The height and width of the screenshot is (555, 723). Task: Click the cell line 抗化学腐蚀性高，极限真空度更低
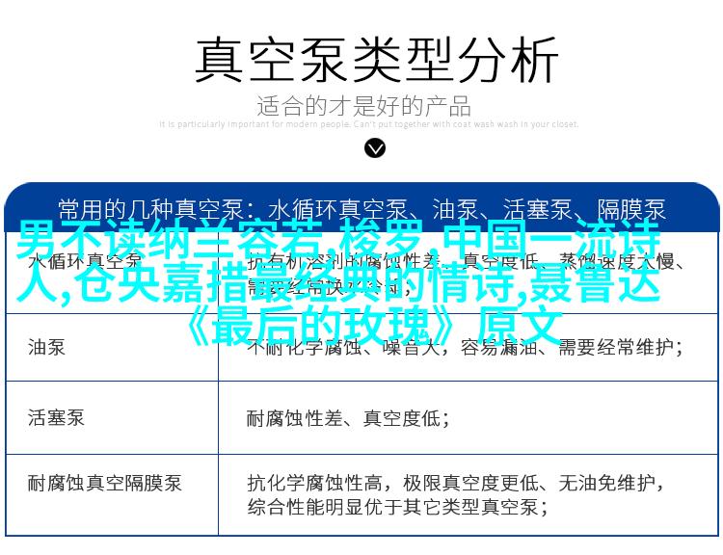pos(456,483)
